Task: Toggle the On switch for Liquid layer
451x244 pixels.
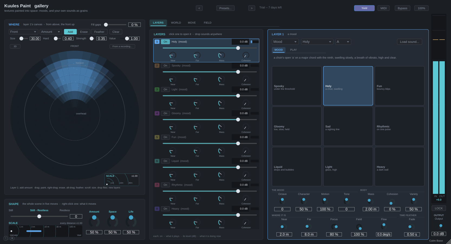Action: (x=165, y=161)
